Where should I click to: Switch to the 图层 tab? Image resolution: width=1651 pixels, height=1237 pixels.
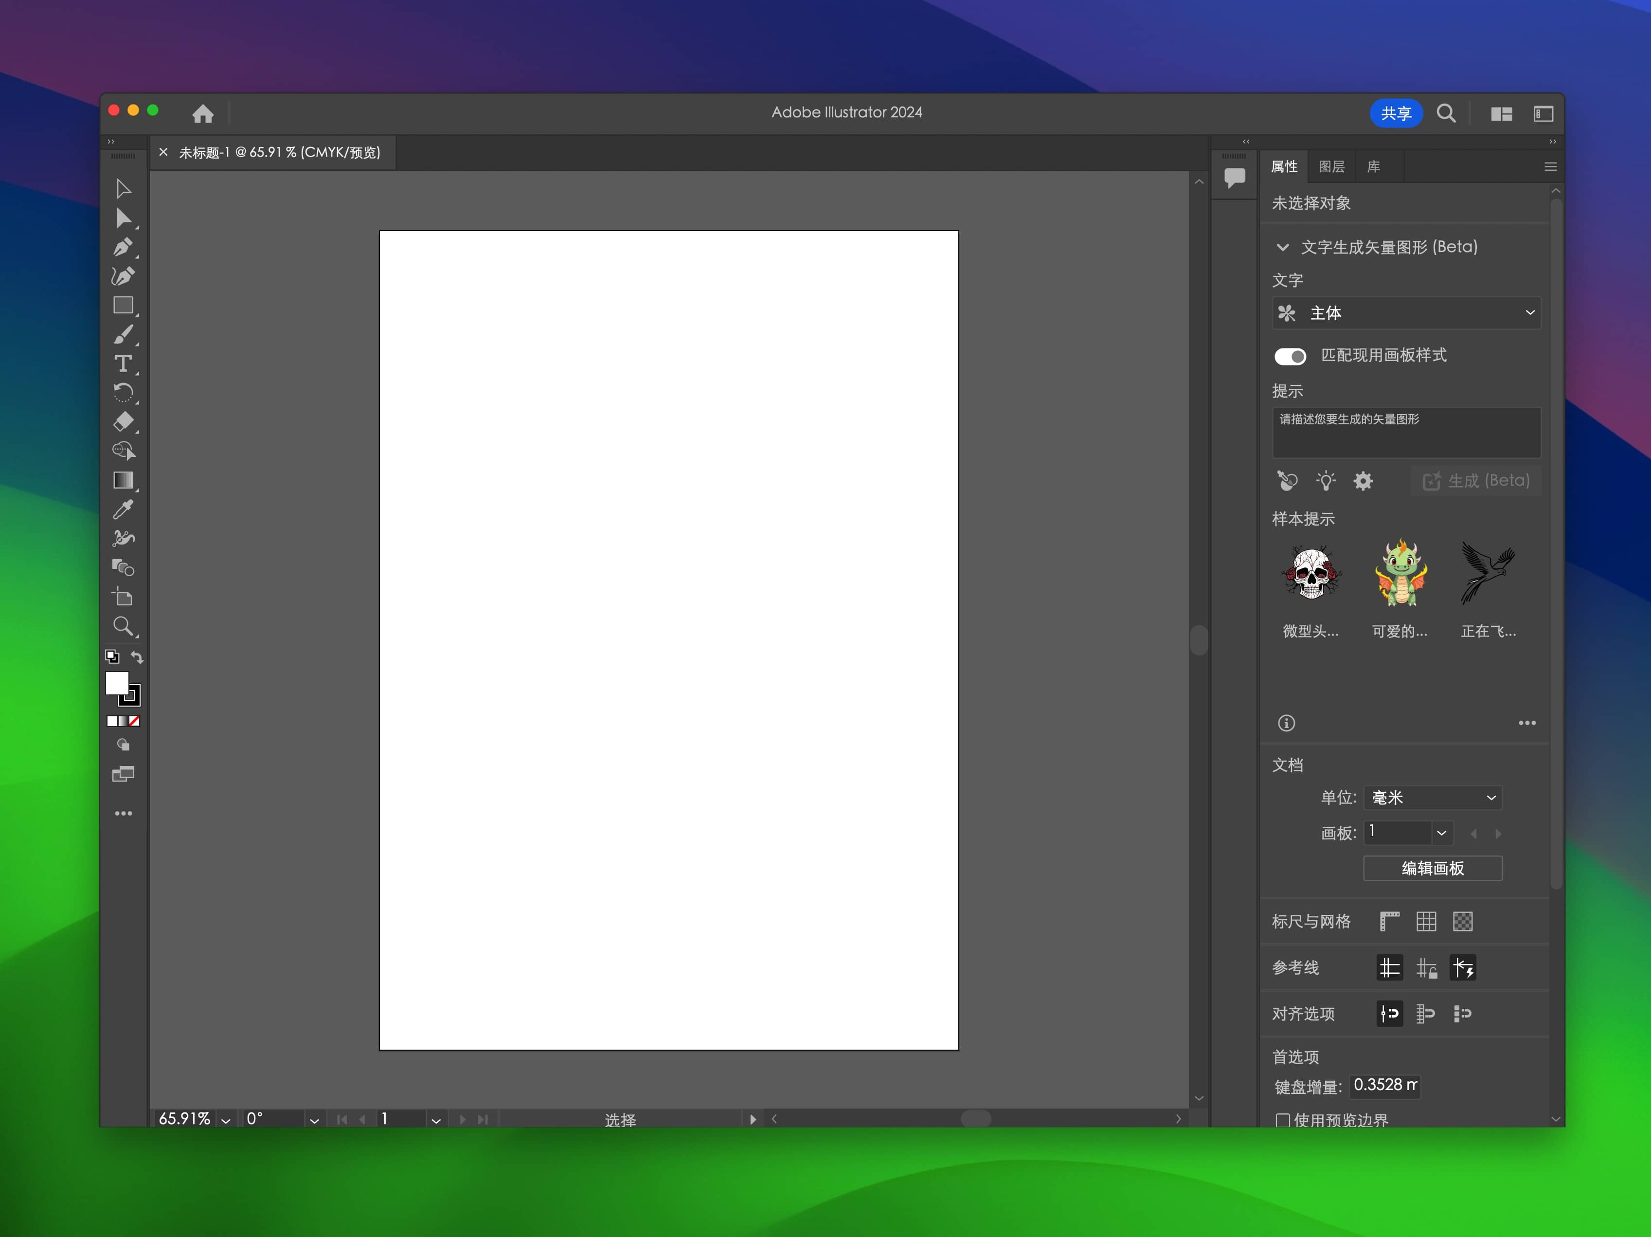[1331, 166]
